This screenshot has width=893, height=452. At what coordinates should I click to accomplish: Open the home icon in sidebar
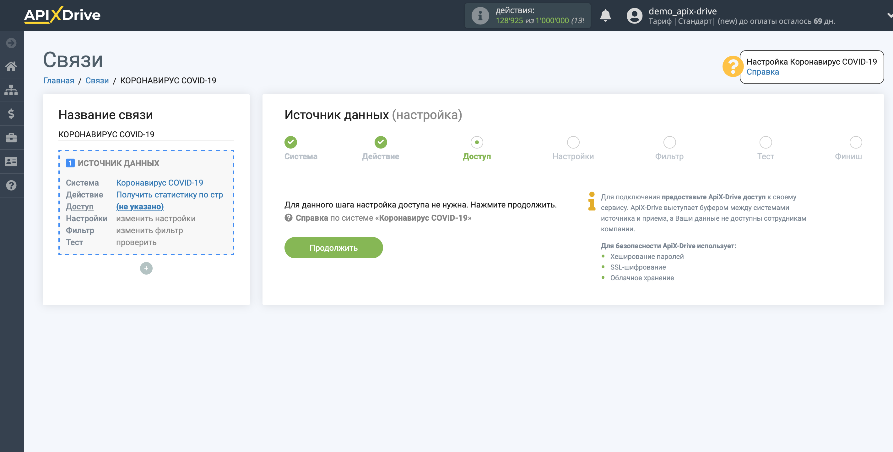coord(11,66)
